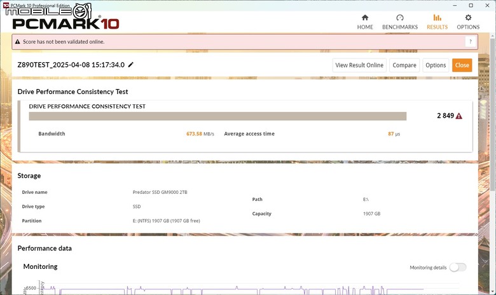Open the HOME tab with house icon
The height and width of the screenshot is (295, 496).
pyautogui.click(x=365, y=22)
